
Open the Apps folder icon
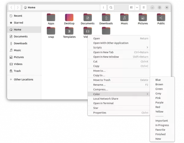coord(51,17)
